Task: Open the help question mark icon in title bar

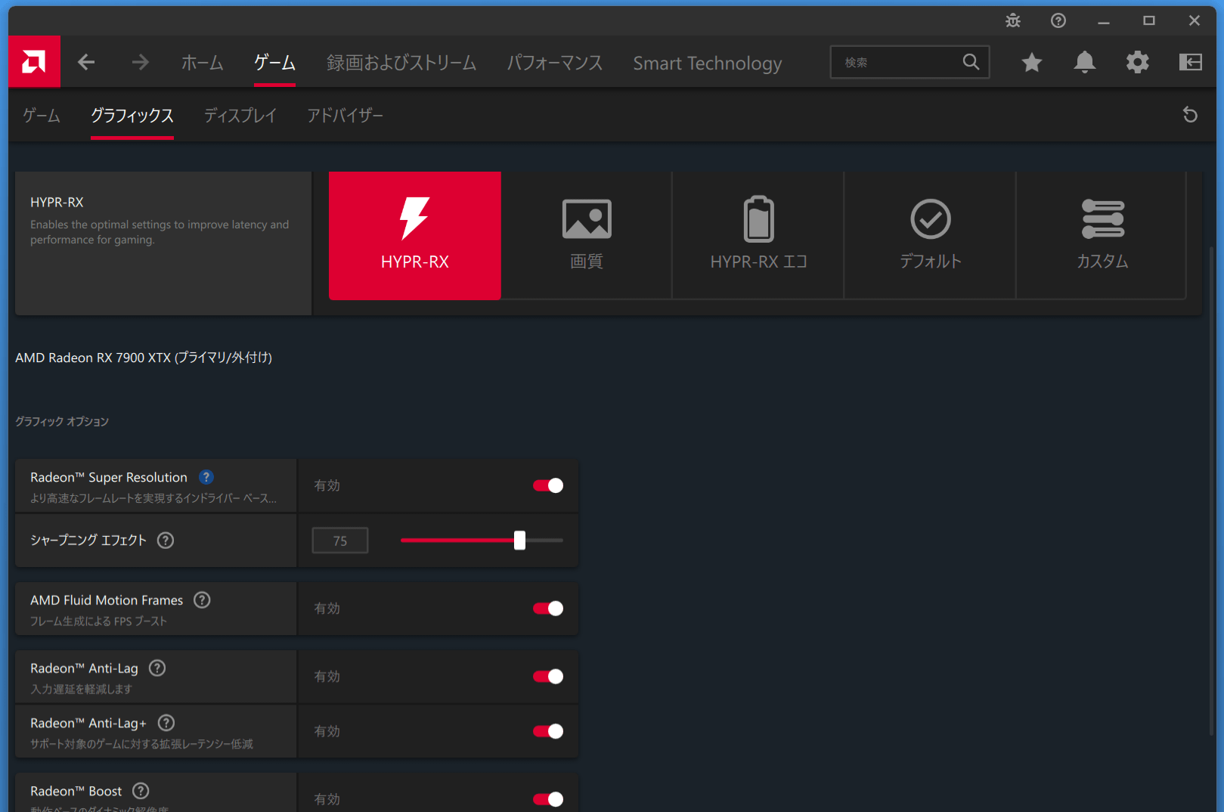Action: pos(1058,20)
